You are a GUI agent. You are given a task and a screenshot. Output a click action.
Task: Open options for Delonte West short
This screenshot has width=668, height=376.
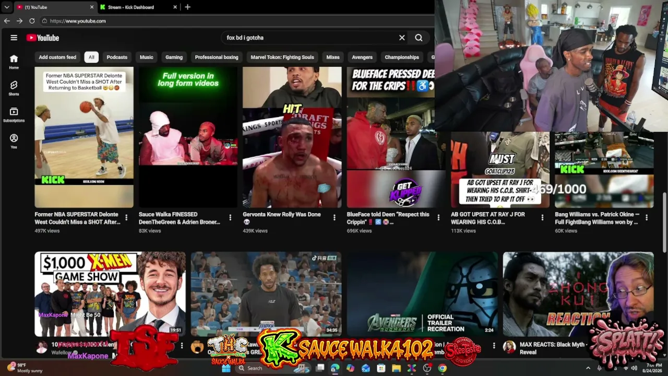126,218
